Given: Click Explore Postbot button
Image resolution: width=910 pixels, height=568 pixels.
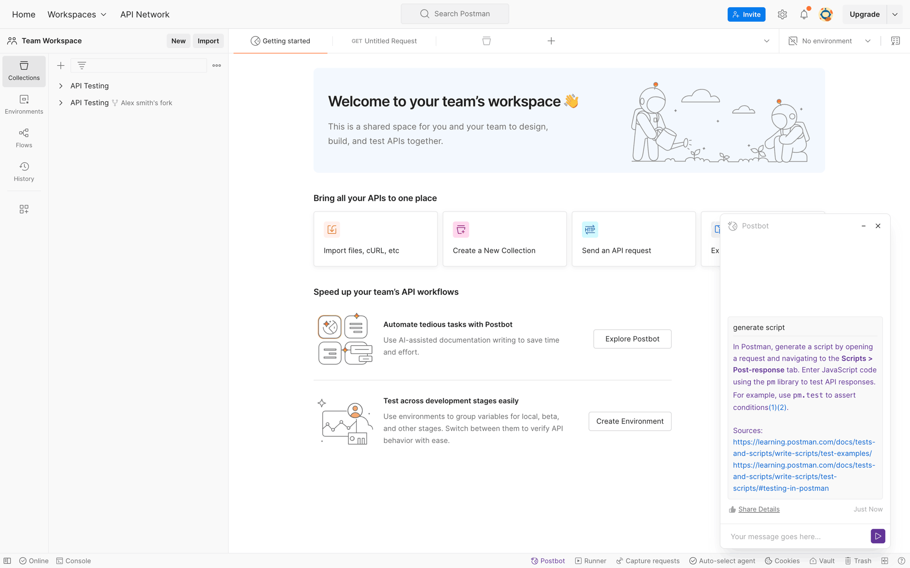Looking at the screenshot, I should click(632, 339).
